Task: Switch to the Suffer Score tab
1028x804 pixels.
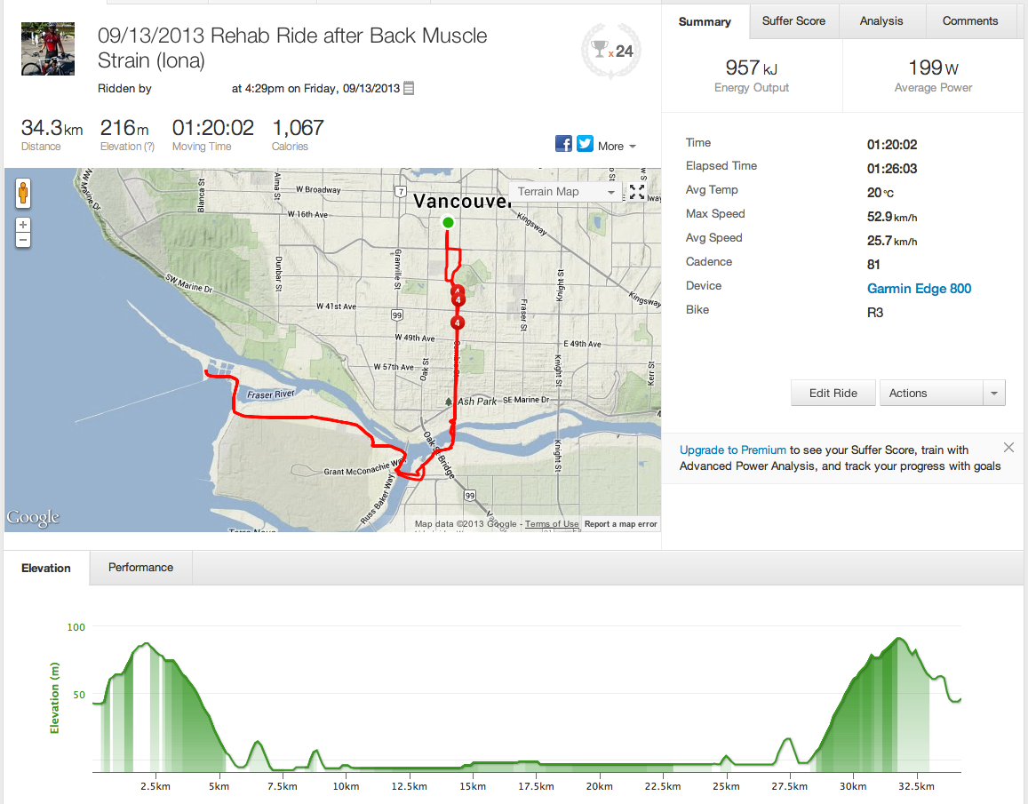Action: [793, 21]
